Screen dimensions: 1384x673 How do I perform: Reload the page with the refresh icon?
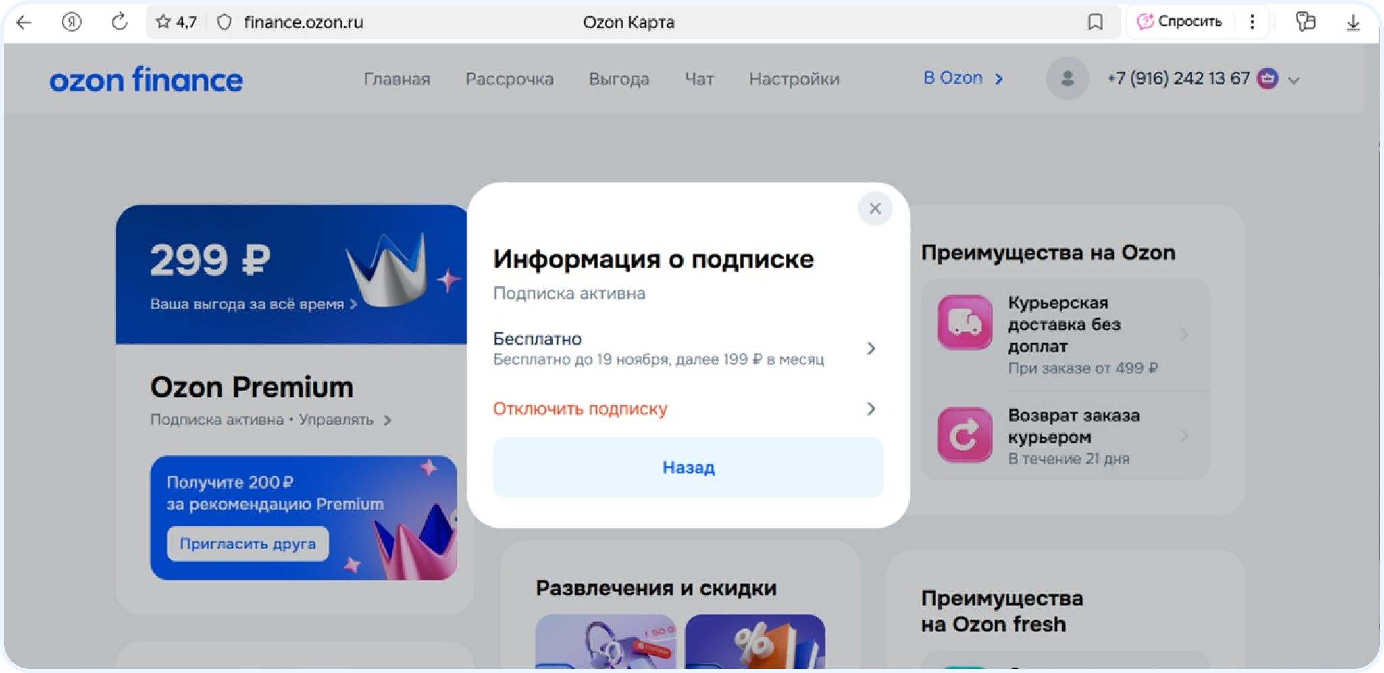pyautogui.click(x=119, y=22)
